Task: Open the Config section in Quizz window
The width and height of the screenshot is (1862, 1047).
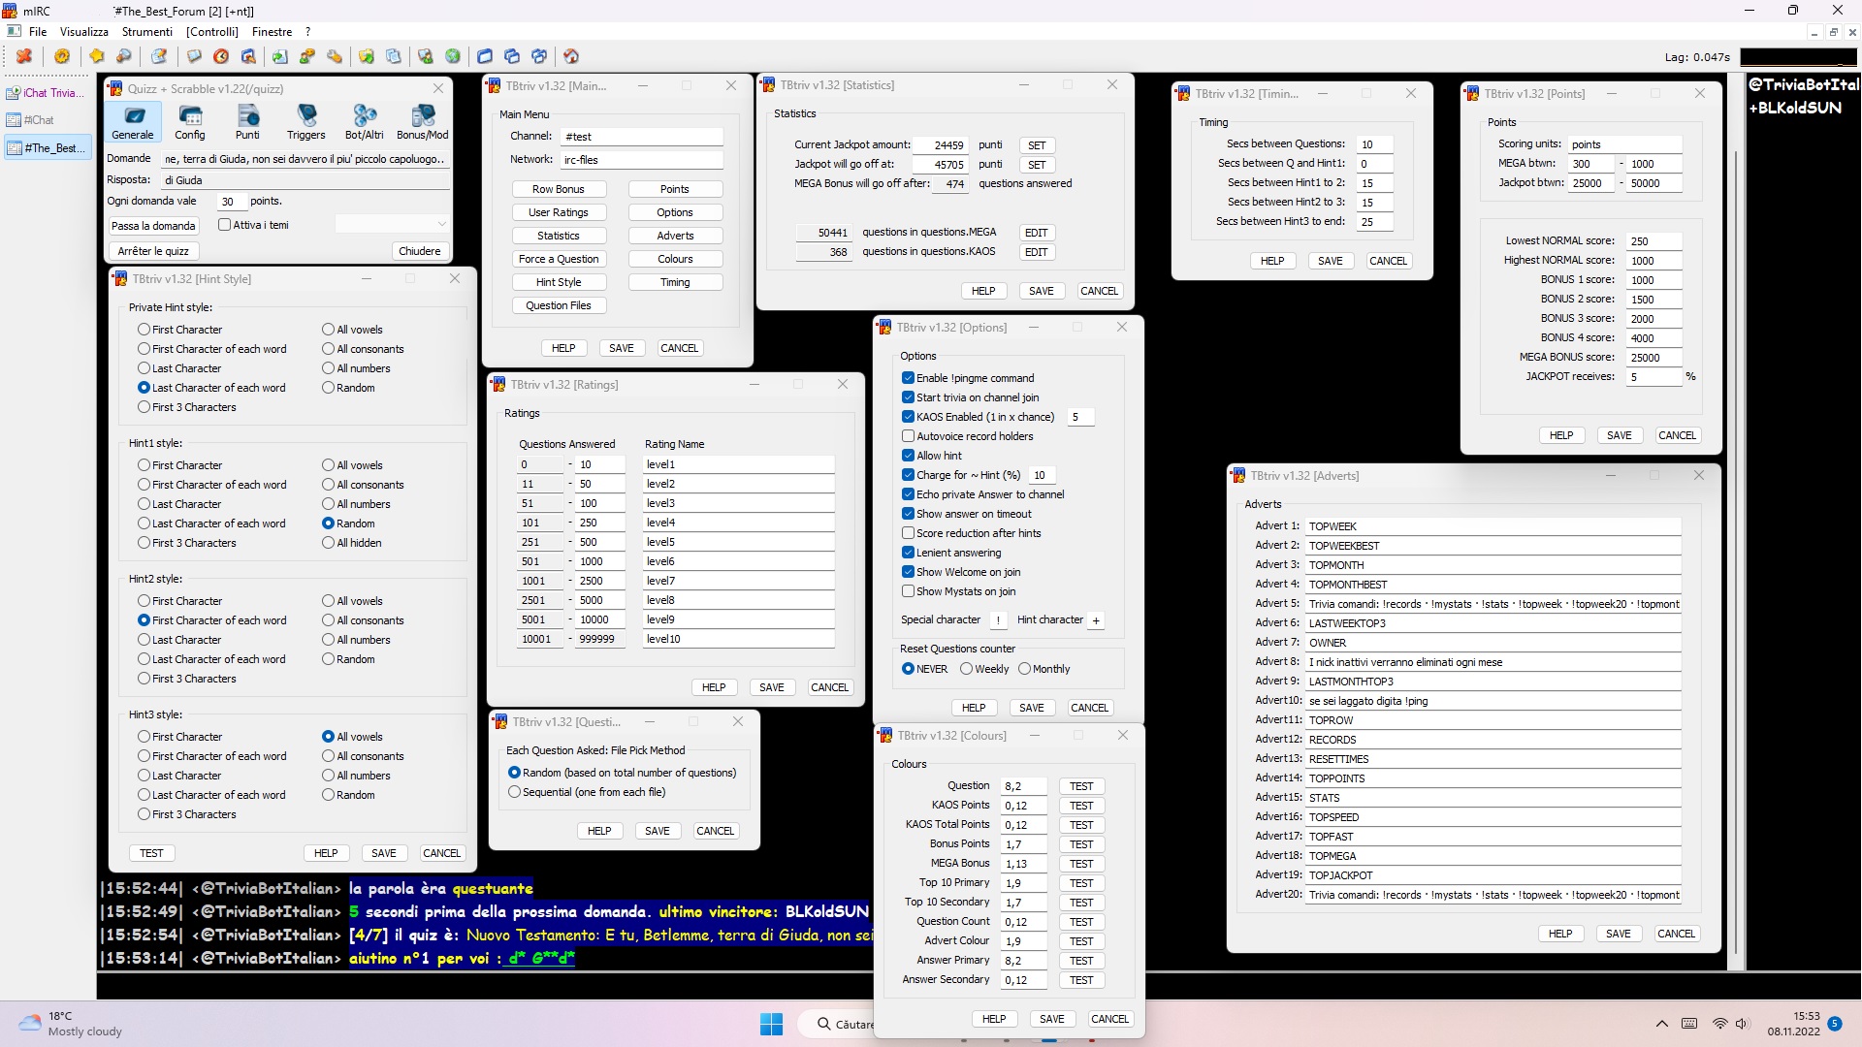Action: (x=190, y=122)
